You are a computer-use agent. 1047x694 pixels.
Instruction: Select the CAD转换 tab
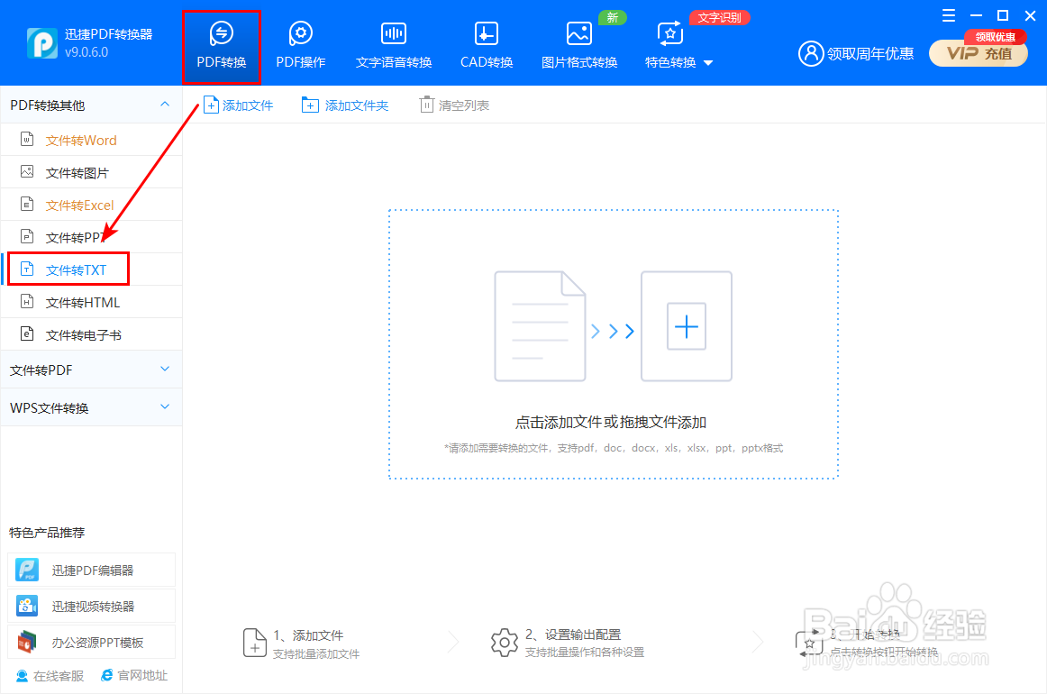point(487,47)
